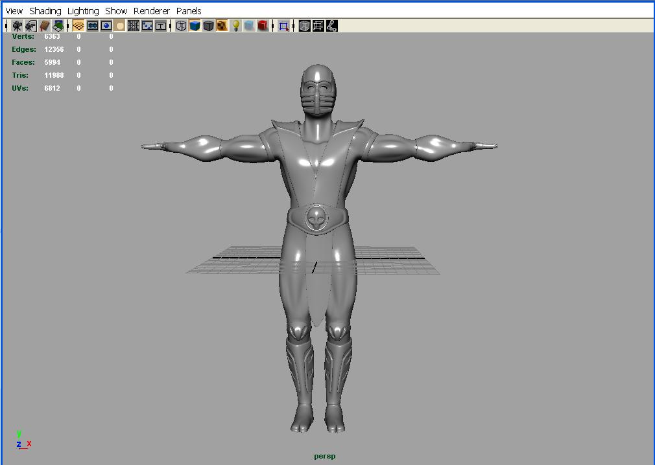Select the character's masked head
The width and height of the screenshot is (655, 465).
tap(318, 89)
